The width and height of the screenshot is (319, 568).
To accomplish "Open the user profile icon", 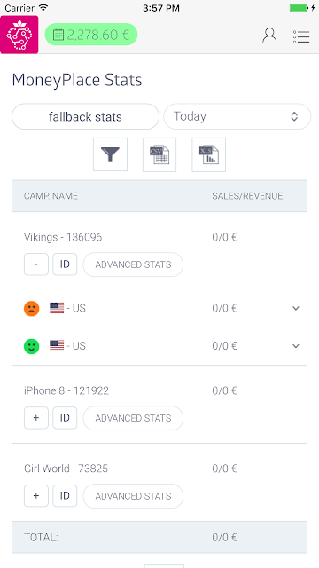I will pos(269,35).
